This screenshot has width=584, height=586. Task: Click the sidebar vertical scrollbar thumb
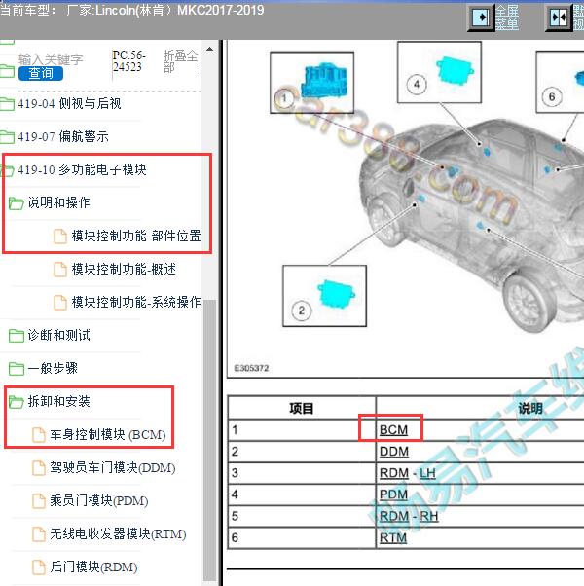pyautogui.click(x=210, y=440)
